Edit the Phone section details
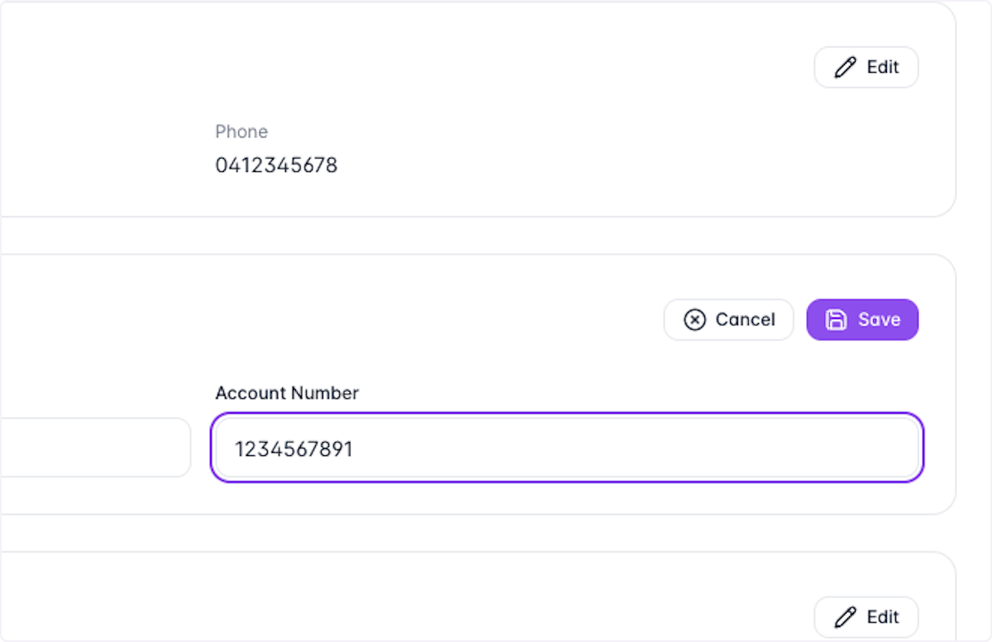Viewport: 992px width, 642px height. pos(866,67)
